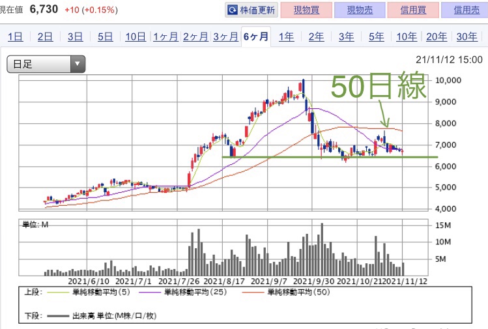Open 信用買 order link
Image resolution: width=488 pixels, height=329 pixels.
coord(413,10)
